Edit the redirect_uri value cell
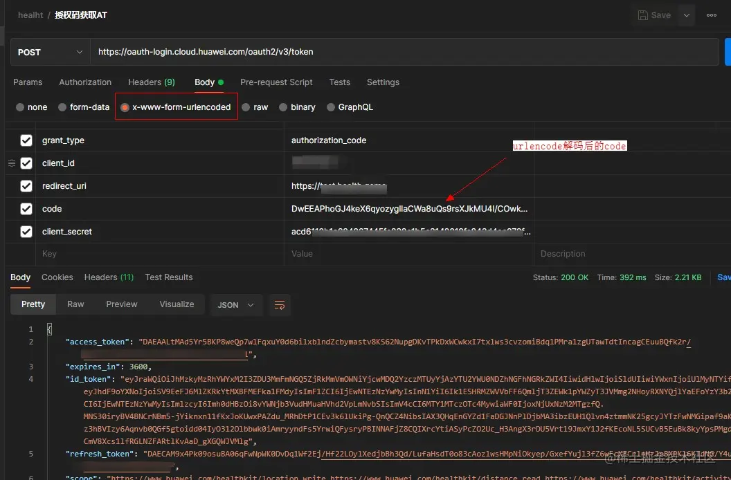731x480 pixels. (x=409, y=186)
